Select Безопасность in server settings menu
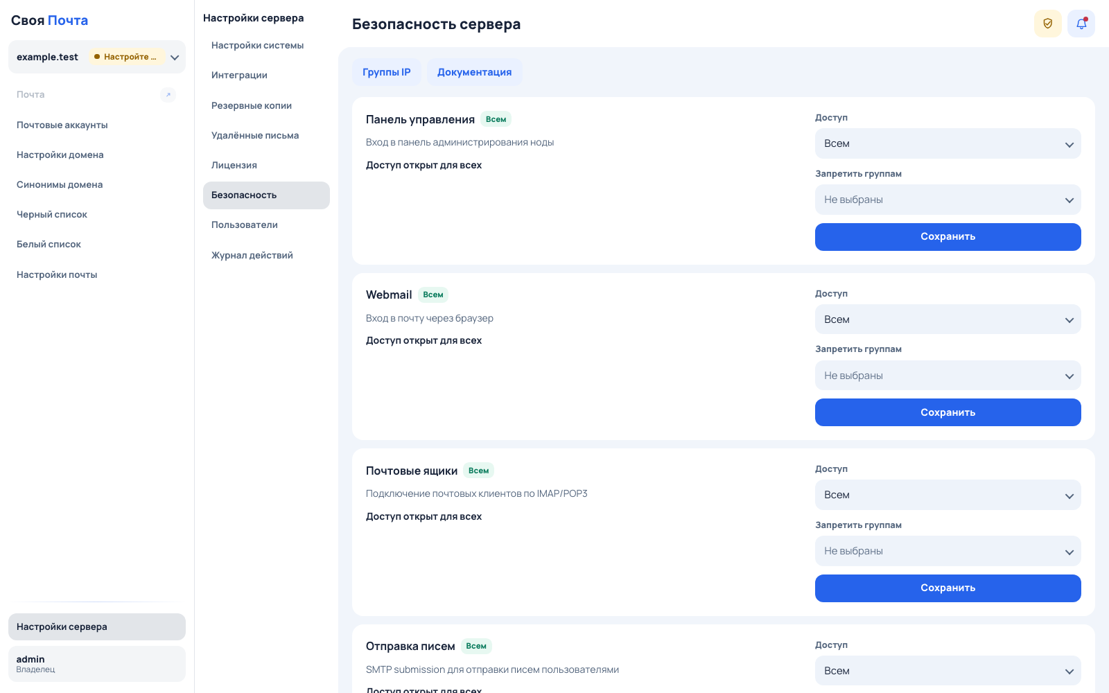This screenshot has width=1109, height=693. coord(266,195)
